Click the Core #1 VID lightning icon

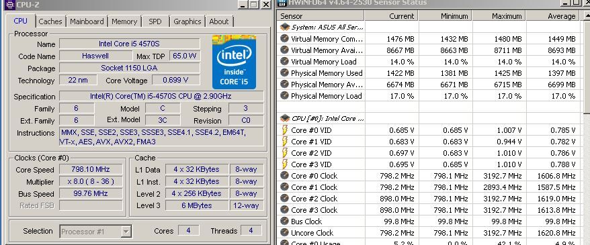coord(284,141)
